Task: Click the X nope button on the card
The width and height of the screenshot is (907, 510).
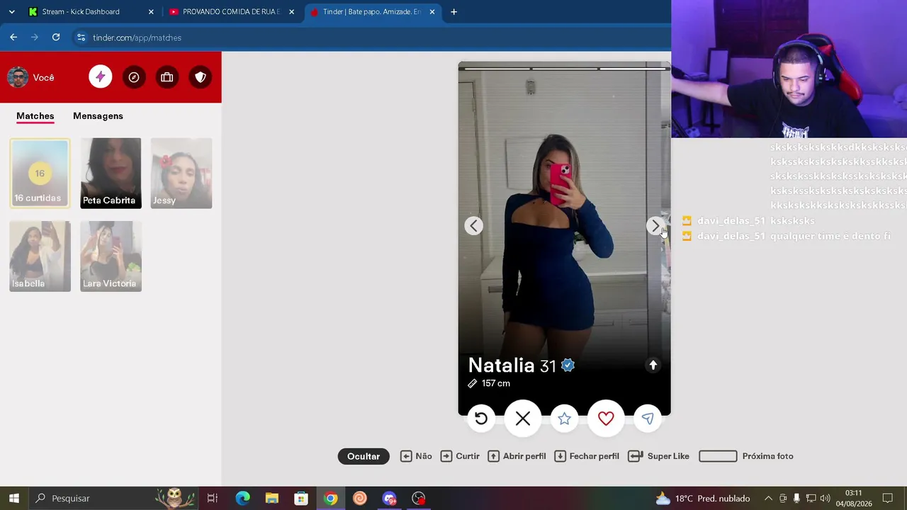Action: click(x=523, y=419)
